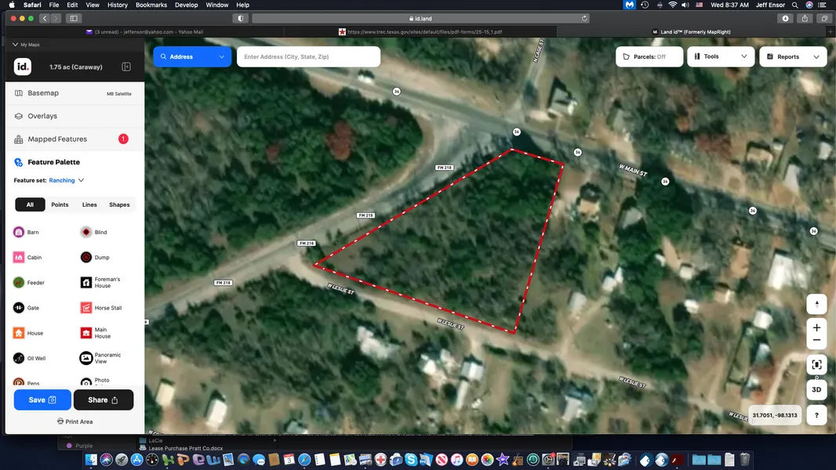Pick the Oil Well feature icon
The height and width of the screenshot is (470, 836).
pyautogui.click(x=19, y=358)
